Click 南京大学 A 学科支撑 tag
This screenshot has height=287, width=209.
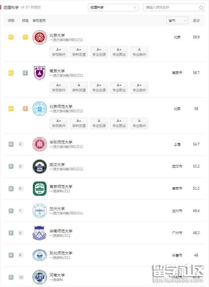pyautogui.click(x=79, y=88)
